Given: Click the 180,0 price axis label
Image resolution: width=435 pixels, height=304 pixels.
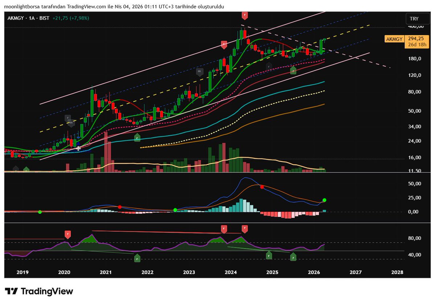Looking at the screenshot, I should [x=414, y=58].
